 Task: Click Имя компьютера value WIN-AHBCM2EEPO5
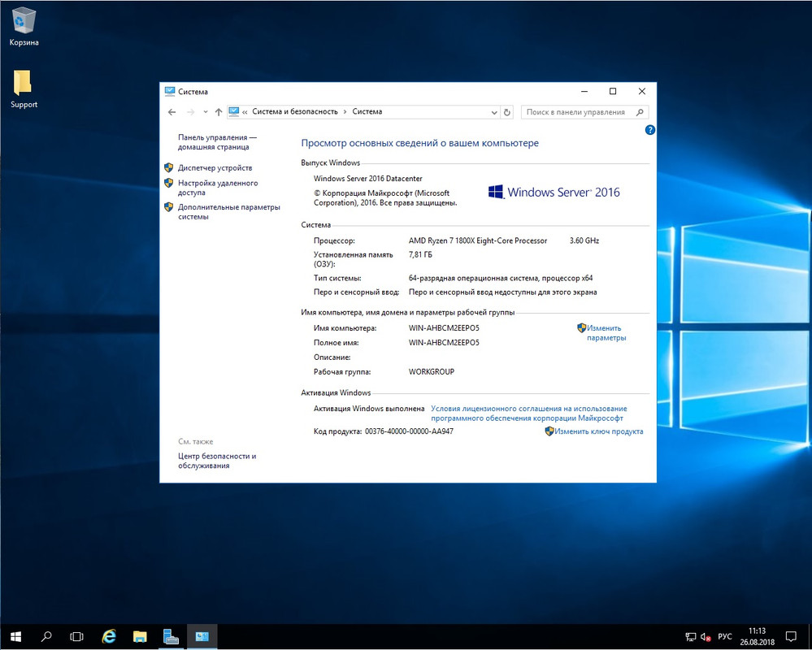point(444,328)
